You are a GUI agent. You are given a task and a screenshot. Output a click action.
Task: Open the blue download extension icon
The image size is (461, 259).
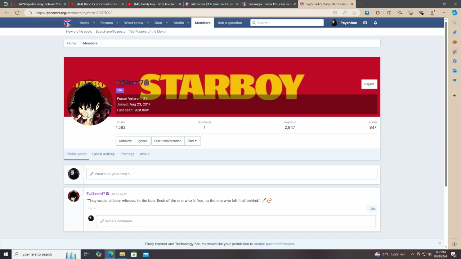(367, 13)
